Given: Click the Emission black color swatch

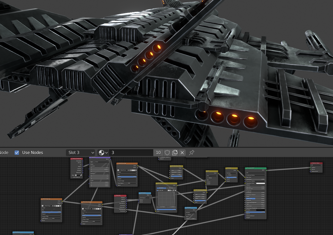Looking at the screenshot, I should pyautogui.click(x=261, y=210).
